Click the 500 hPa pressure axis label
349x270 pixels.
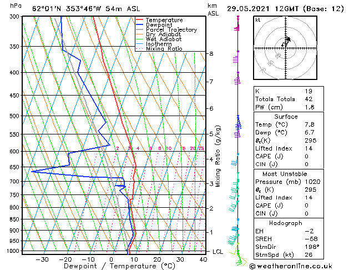16,116
